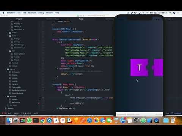This screenshot has width=182, height=136.
Task: Tap the partly visible second purple puzzle piece
Action: pos(158,68)
